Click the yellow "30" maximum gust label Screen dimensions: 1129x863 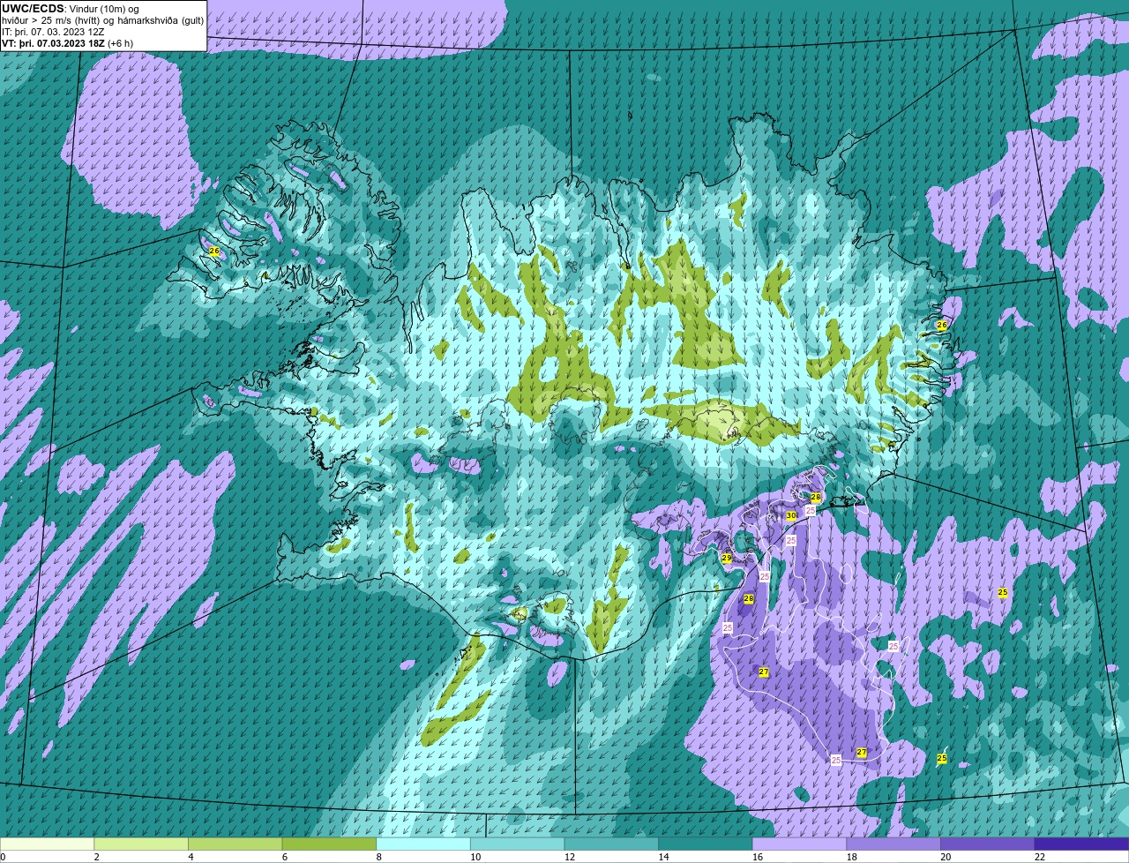click(790, 515)
